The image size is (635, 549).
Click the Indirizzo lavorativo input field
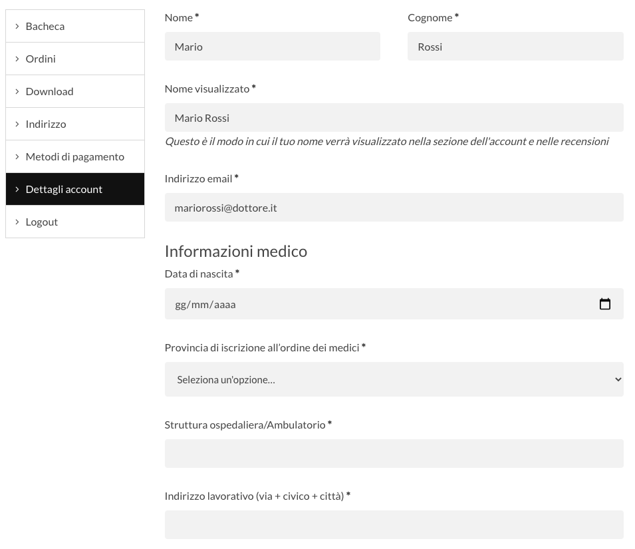click(x=394, y=524)
